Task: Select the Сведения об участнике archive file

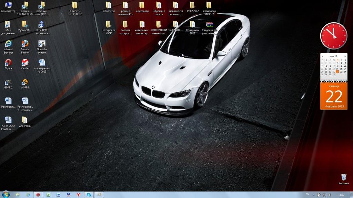Action: (209, 25)
